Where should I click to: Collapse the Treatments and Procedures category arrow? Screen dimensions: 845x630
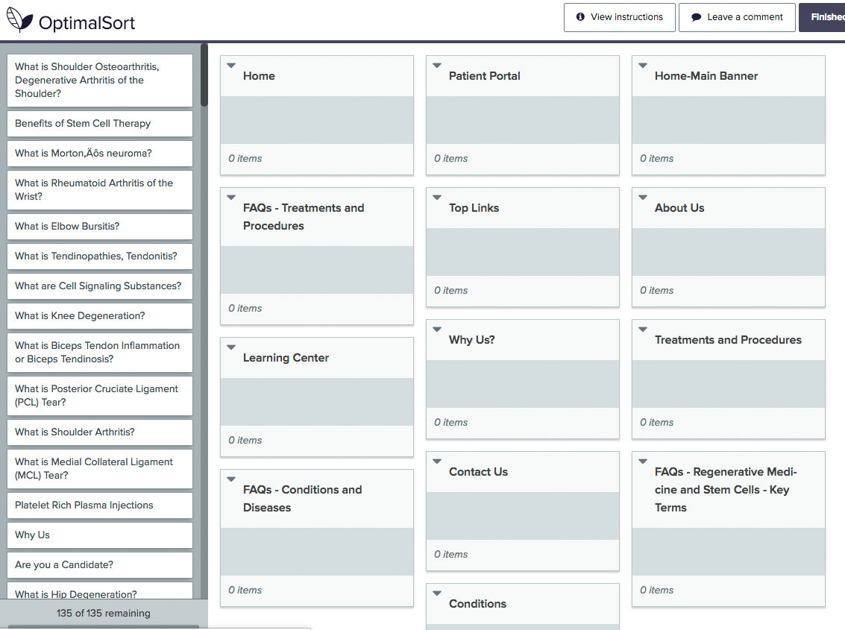643,330
